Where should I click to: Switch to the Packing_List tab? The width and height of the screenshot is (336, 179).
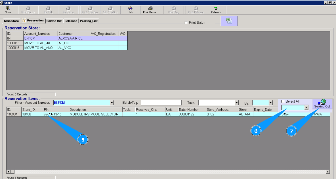89,21
